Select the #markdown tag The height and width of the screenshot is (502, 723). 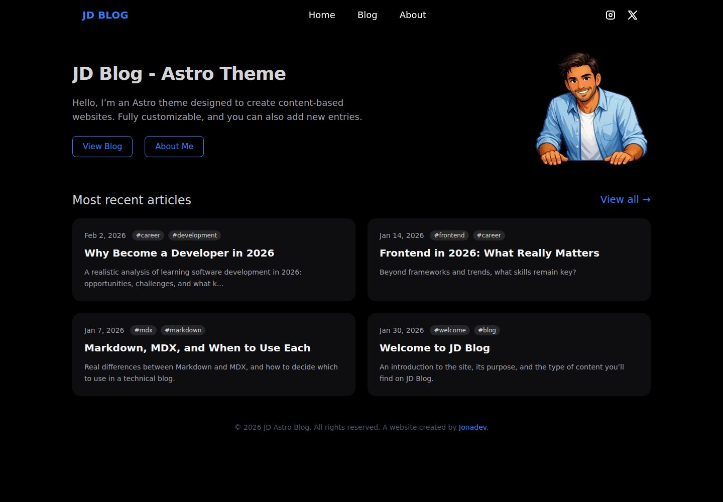183,330
